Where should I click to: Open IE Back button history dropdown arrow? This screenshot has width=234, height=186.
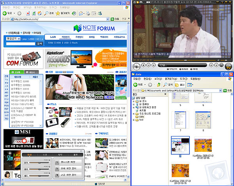pyautogui.click(x=14, y=13)
